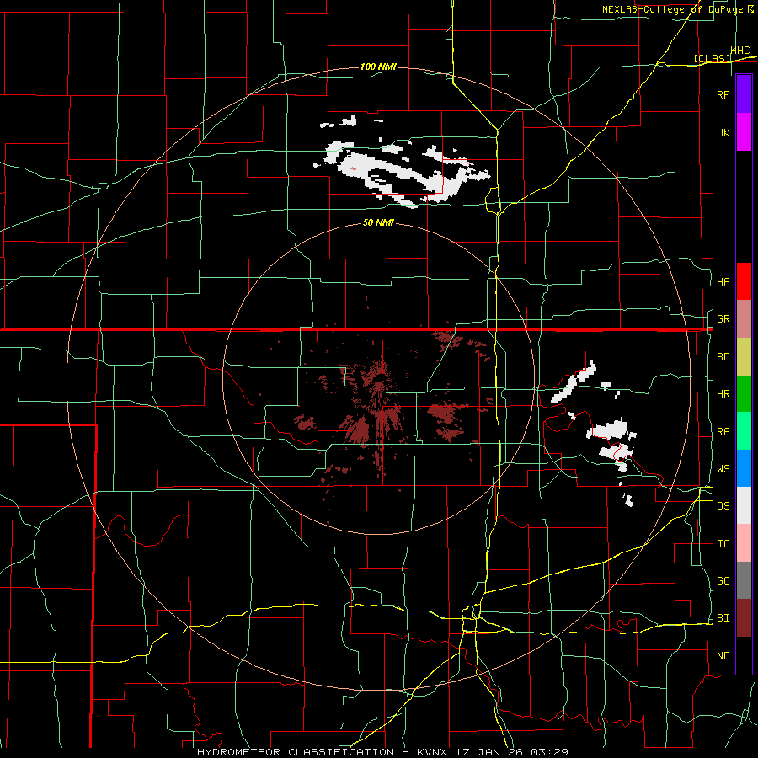The width and height of the screenshot is (758, 758).
Task: Click the HR legend label
Action: 723,394
